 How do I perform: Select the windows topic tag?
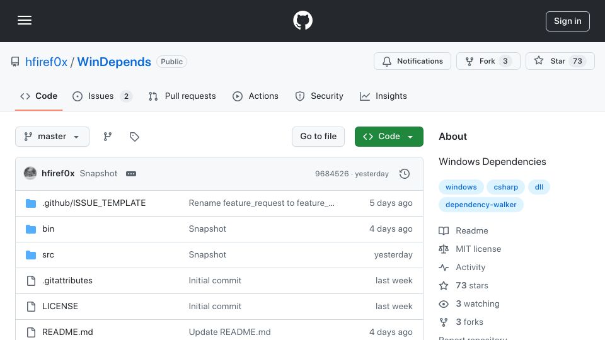tap(461, 187)
